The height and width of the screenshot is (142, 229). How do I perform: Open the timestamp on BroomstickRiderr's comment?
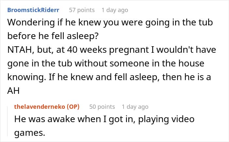tap(115, 10)
